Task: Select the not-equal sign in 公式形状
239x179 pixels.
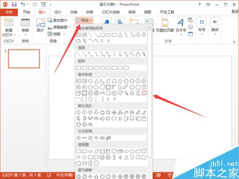Action: point(109,138)
